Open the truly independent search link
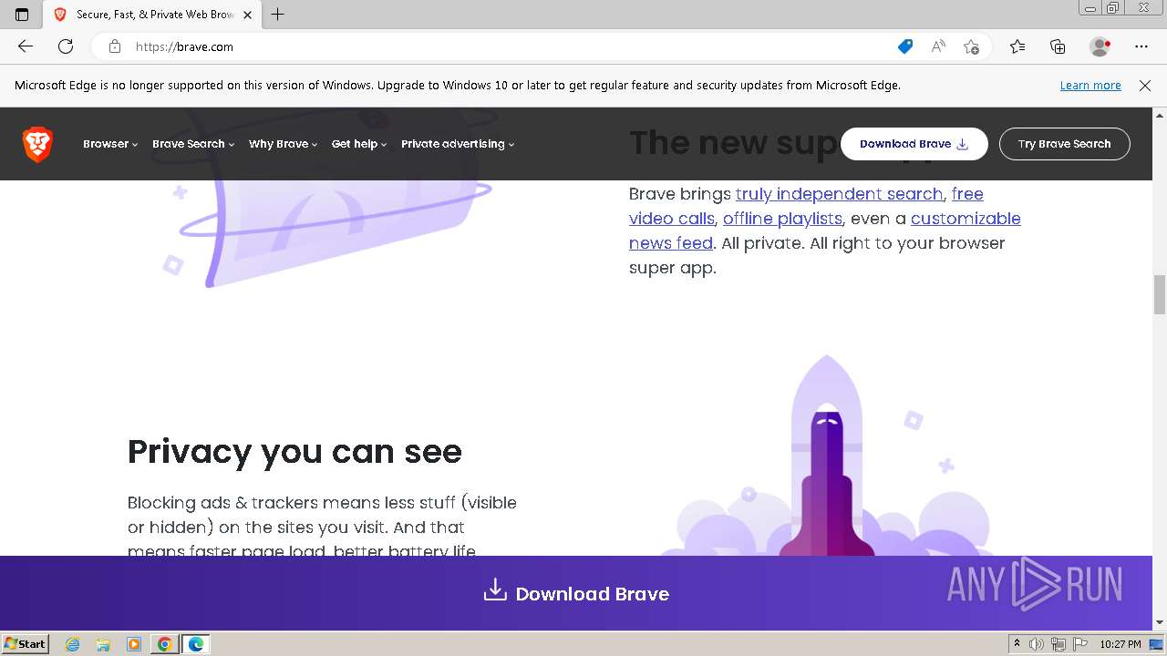The width and height of the screenshot is (1167, 656). click(x=839, y=194)
